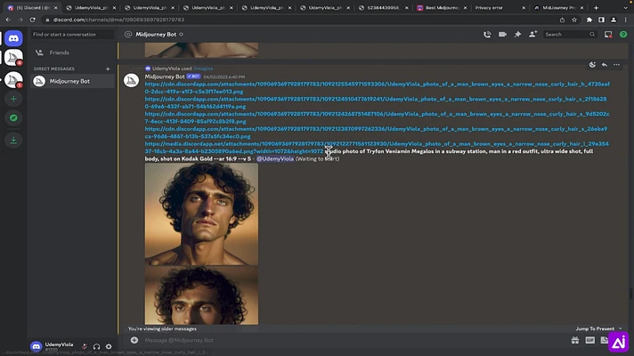Toggle headphones deafen in user panel
This screenshot has width=634, height=356.
point(96,346)
